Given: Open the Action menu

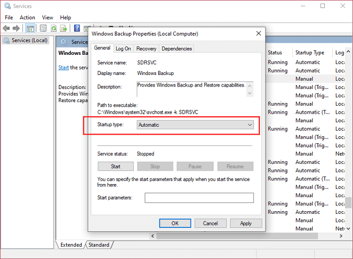Looking at the screenshot, I should click(27, 18).
